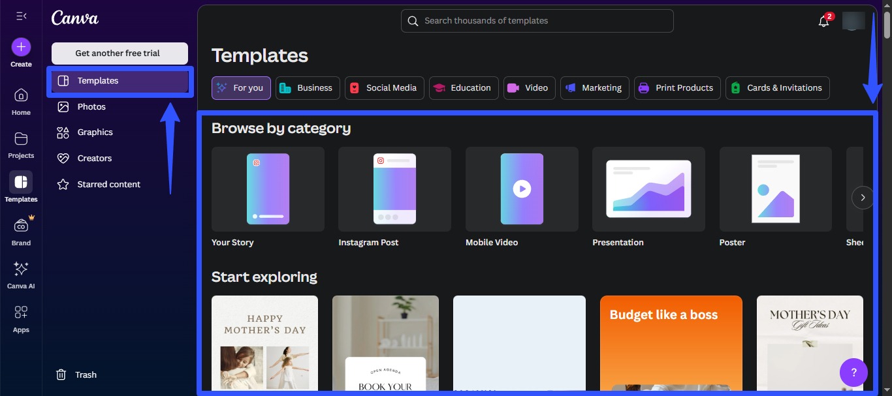Click the profile avatar
Image resolution: width=892 pixels, height=396 pixels.
[x=853, y=20]
